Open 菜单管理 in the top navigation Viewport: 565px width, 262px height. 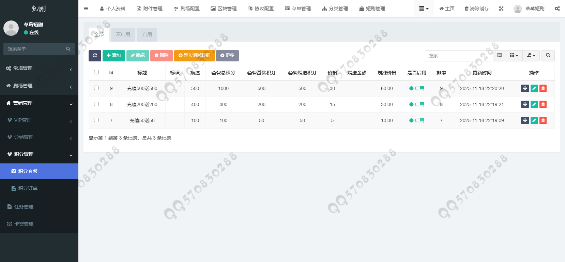298,9
